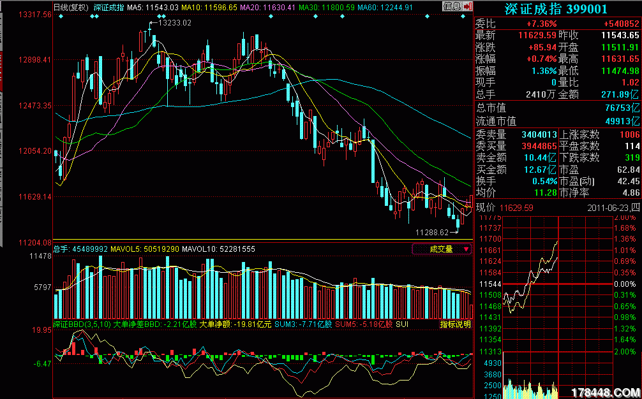Click the 深证成指 399001 title
Viewport: 642px width, 399px height.
(557, 10)
